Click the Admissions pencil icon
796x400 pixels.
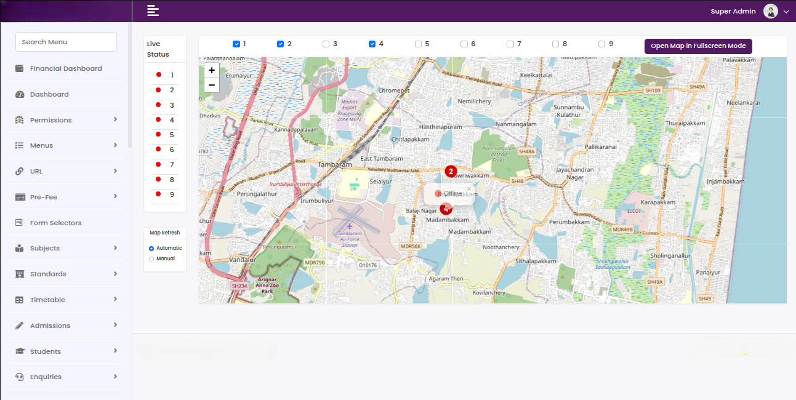click(19, 326)
